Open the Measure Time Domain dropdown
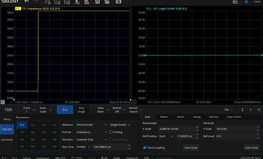The width and height of the screenshot is (263, 159). pyautogui.click(x=92, y=125)
